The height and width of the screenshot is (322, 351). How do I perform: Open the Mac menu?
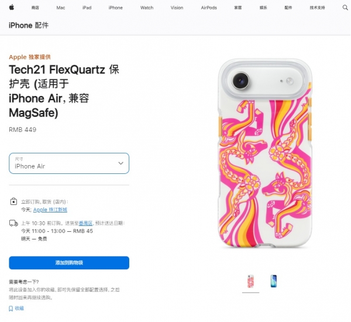pyautogui.click(x=61, y=8)
